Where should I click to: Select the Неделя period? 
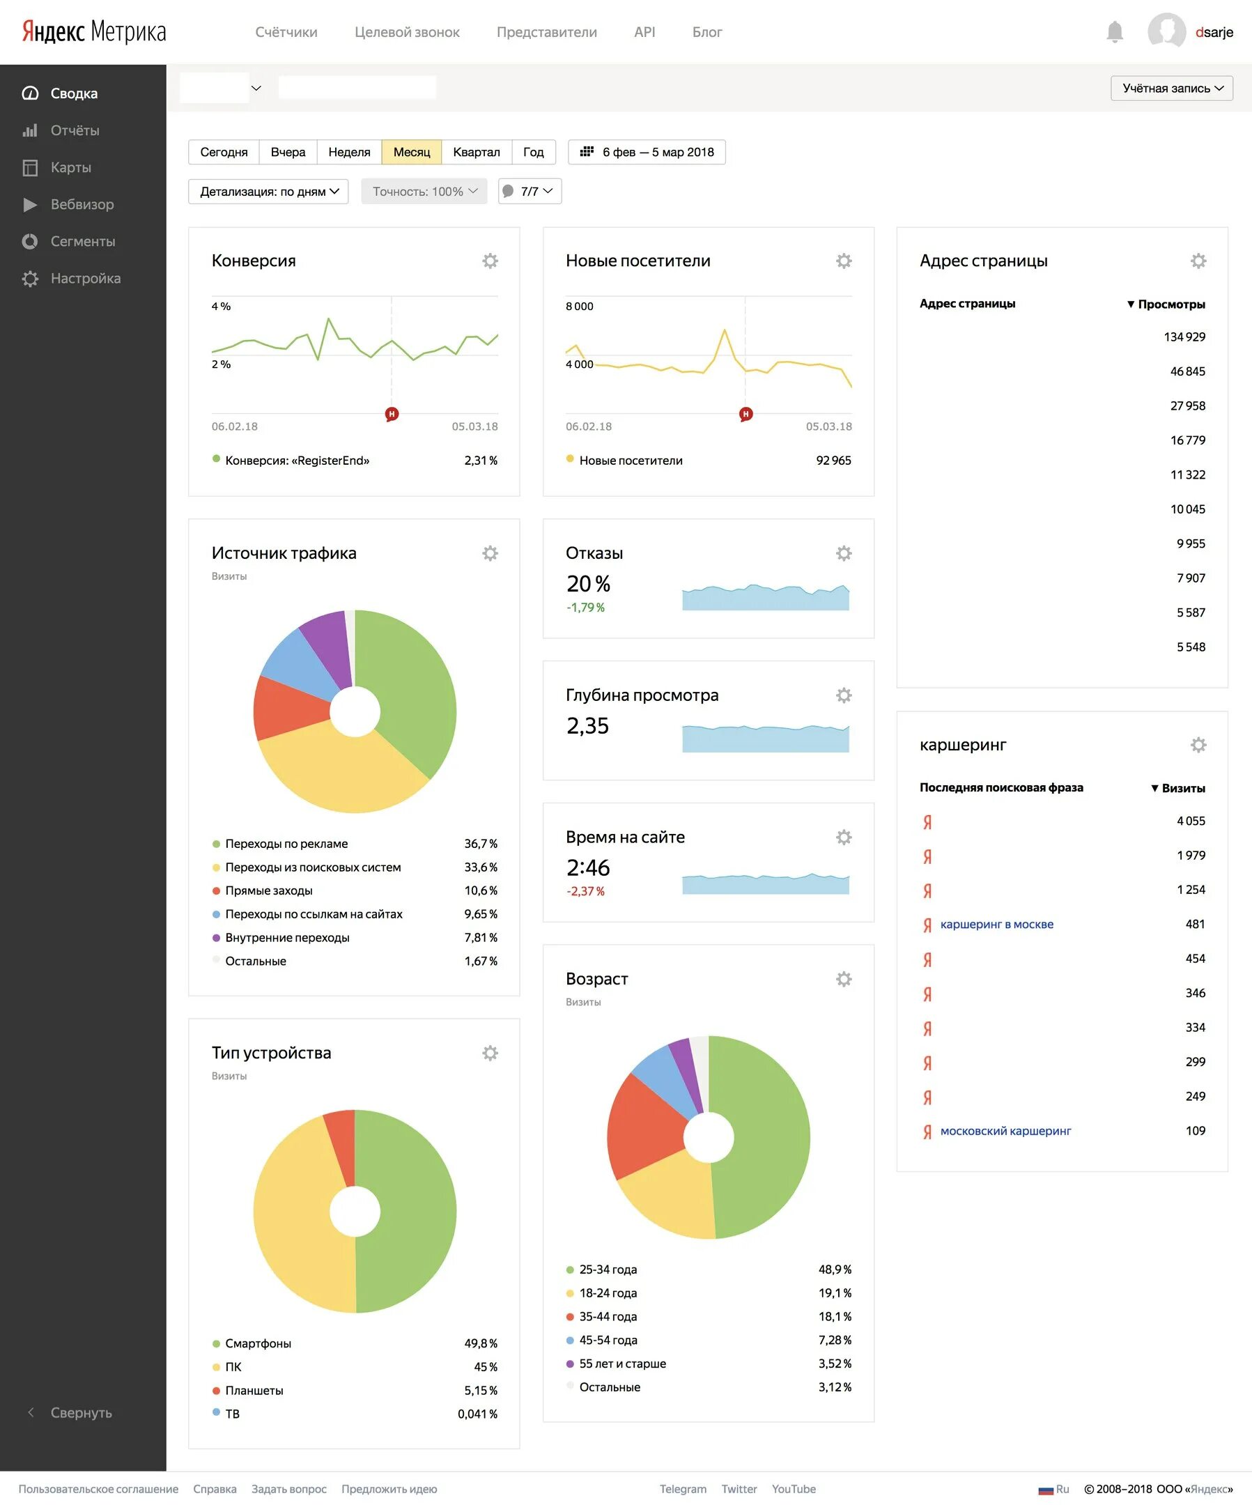349,152
